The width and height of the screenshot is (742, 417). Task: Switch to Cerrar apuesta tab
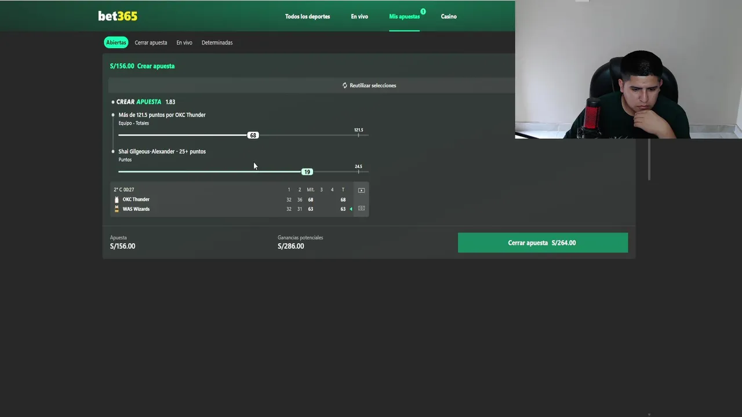click(151, 42)
